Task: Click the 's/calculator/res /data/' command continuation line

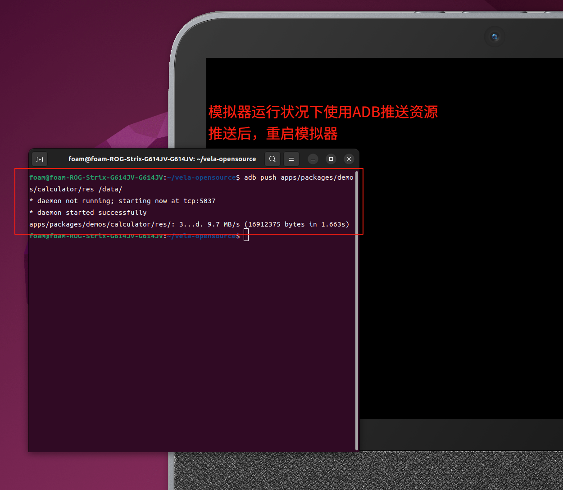Action: [76, 189]
